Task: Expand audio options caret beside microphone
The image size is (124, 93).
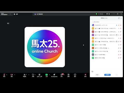Action: click(7, 75)
